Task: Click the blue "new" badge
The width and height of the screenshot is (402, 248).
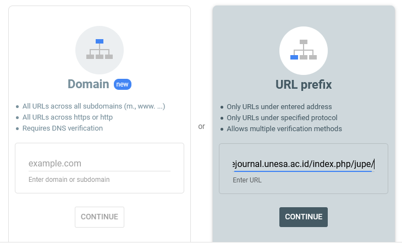Action: click(123, 84)
